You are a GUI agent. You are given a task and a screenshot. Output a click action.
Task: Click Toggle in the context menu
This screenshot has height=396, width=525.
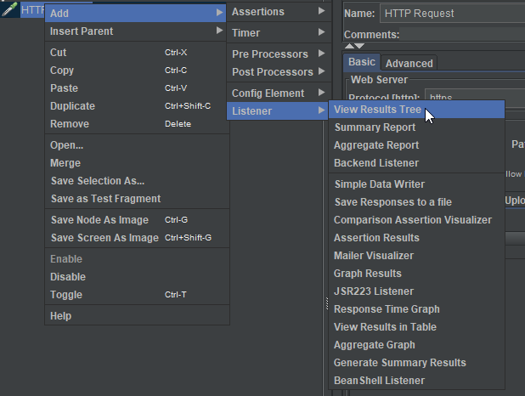66,295
